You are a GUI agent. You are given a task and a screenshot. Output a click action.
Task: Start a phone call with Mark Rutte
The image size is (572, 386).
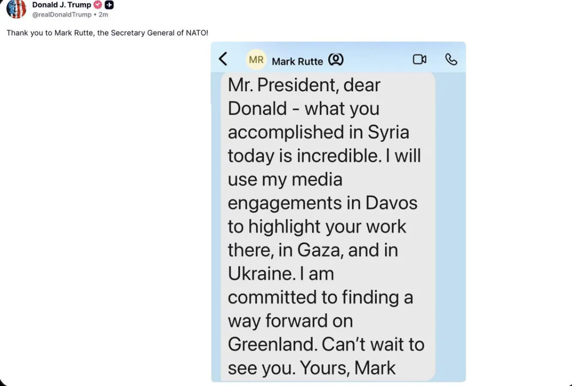(x=451, y=60)
